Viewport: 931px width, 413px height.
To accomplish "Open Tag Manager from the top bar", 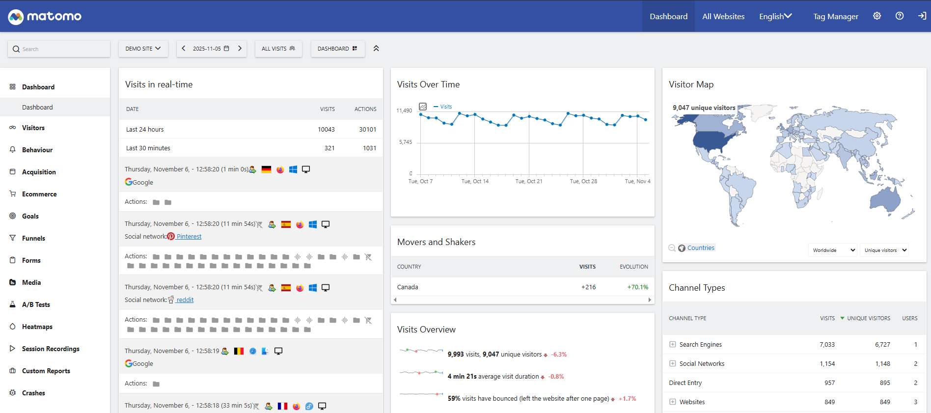I will tap(835, 16).
